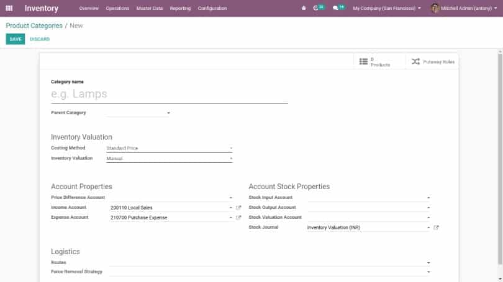
Task: Click the debug bug icon in navbar
Action: [x=304, y=9]
